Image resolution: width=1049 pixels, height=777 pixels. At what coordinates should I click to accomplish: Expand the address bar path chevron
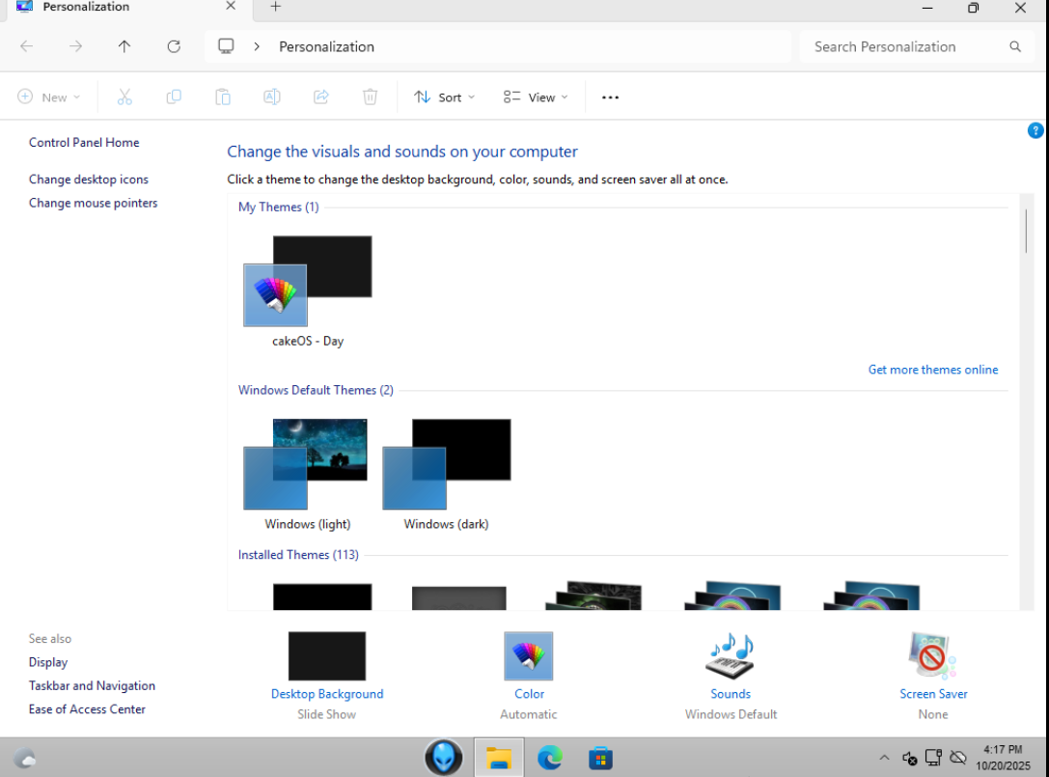click(x=257, y=46)
